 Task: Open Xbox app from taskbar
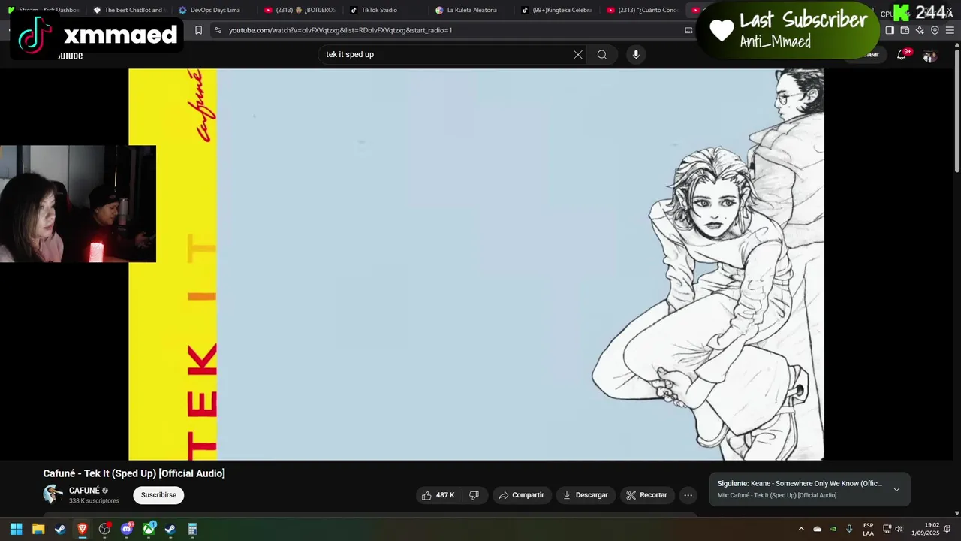149,529
